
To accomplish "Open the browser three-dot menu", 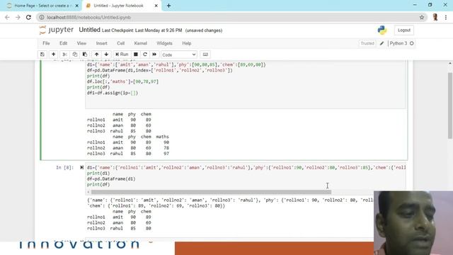I will pos(446,17).
